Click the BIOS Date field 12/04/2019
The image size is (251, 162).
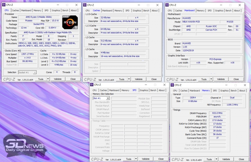(211, 50)
